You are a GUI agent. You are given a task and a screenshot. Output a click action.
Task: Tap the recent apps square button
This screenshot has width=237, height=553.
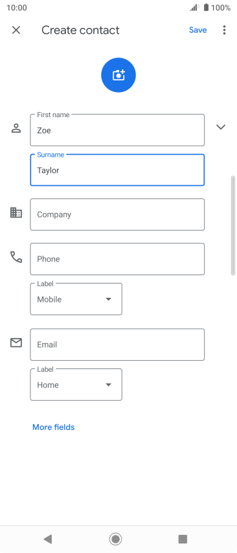pyautogui.click(x=183, y=539)
